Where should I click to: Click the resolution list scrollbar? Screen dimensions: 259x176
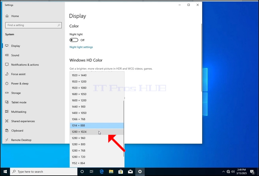pos(124,129)
